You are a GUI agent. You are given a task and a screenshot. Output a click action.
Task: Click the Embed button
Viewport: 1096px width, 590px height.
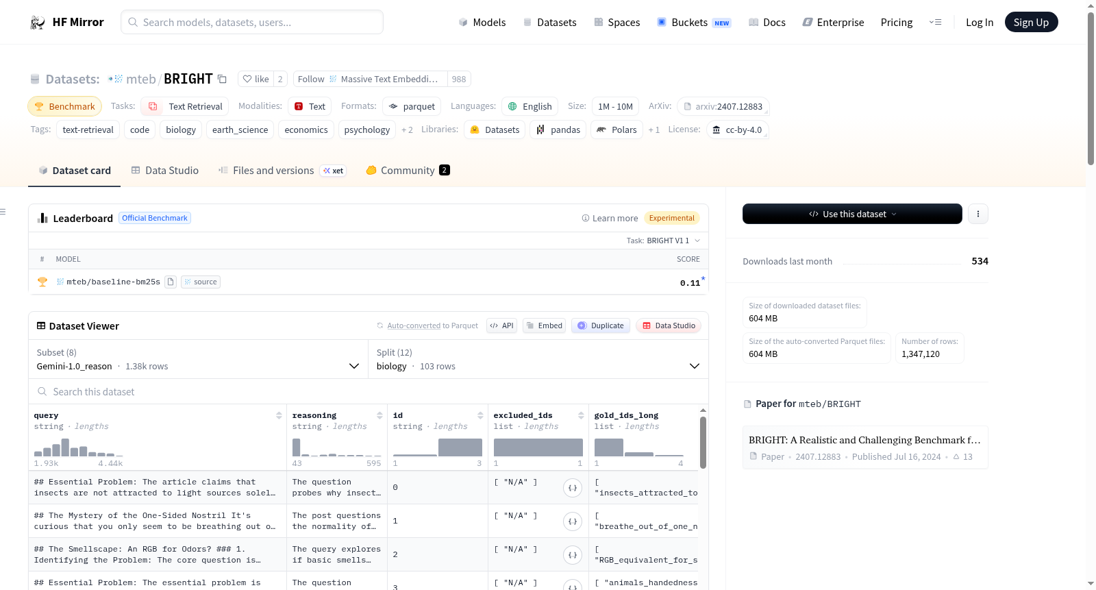coord(544,325)
